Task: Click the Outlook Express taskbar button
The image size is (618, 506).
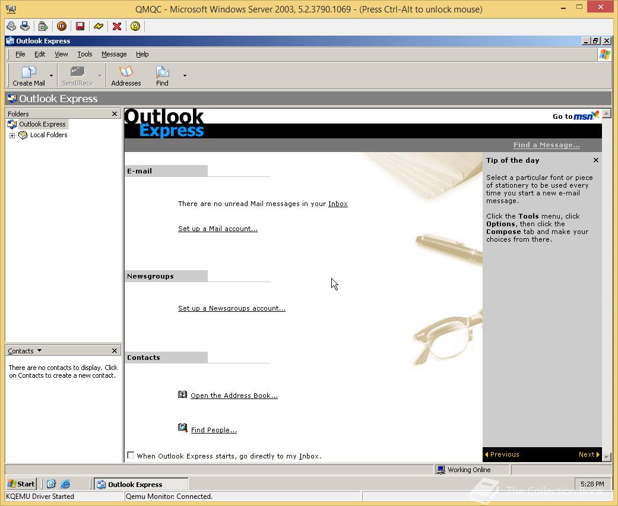Action: (x=141, y=484)
